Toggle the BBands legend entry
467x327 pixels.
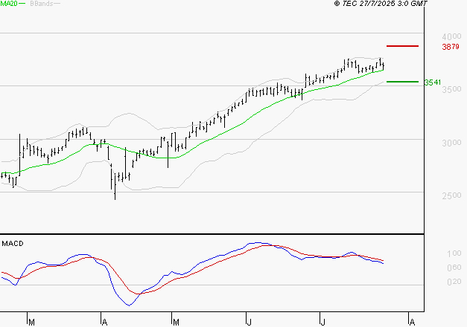42,4
